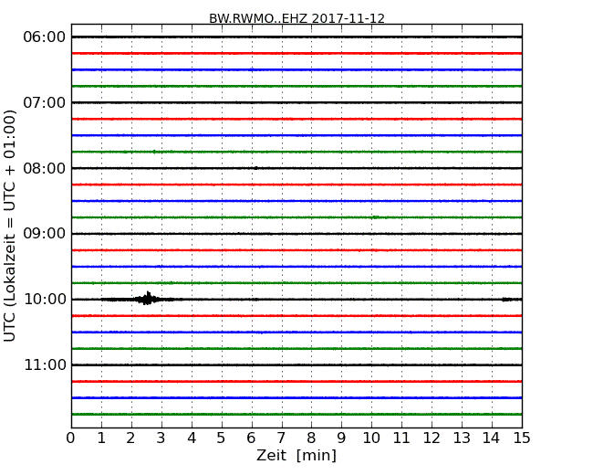This screenshot has height=475, width=593.
Task: Click the x-axis tick label 7
Action: [x=281, y=438]
